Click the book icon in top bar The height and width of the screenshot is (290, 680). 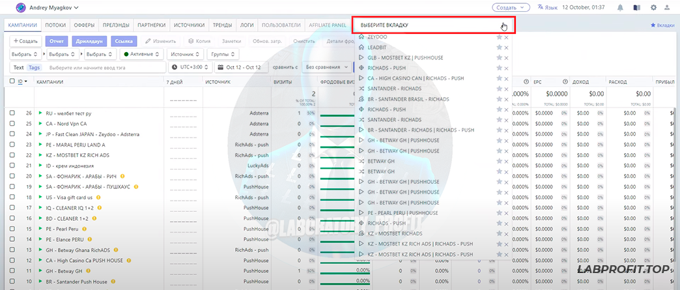pyautogui.click(x=637, y=8)
